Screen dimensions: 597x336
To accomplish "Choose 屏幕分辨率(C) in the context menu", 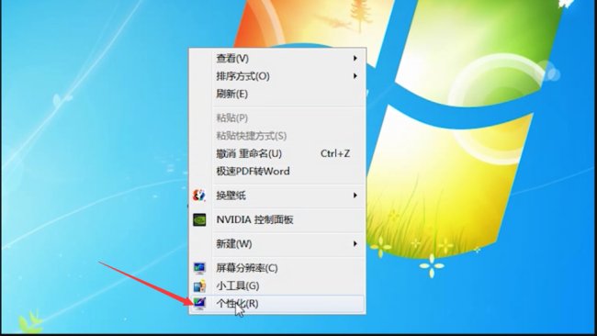I will coord(277,268).
